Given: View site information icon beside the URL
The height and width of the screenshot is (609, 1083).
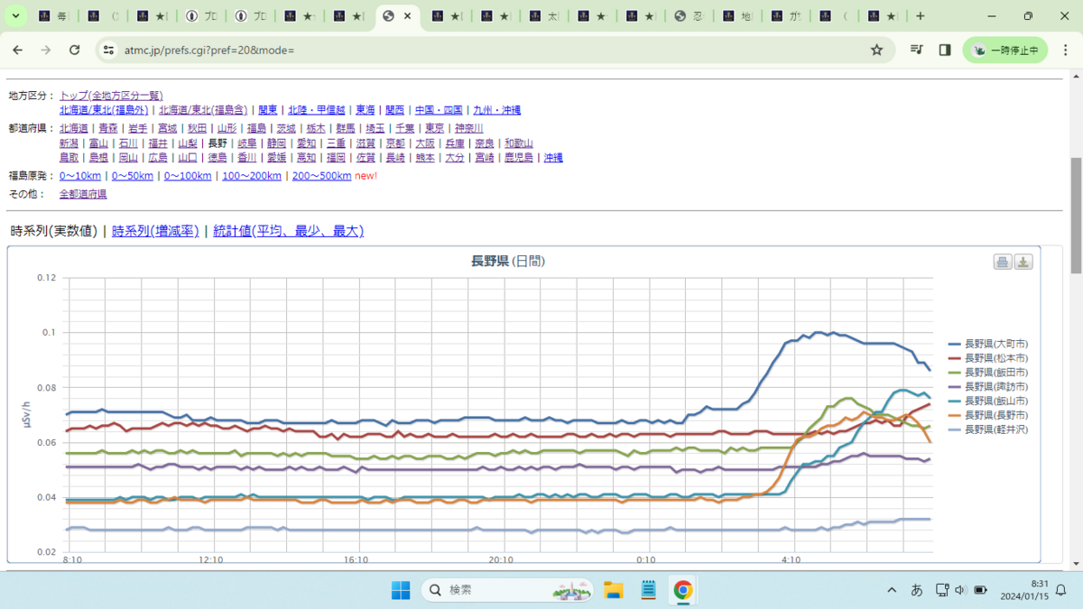Looking at the screenshot, I should [x=108, y=51].
